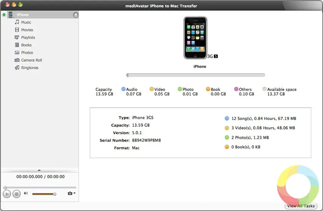Click the Camera Roll camera icon
323x211 pixels.
coord(17,60)
